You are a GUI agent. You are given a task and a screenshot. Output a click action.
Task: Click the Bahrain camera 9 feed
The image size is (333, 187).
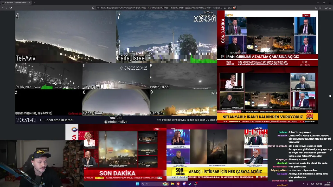click(x=183, y=102)
